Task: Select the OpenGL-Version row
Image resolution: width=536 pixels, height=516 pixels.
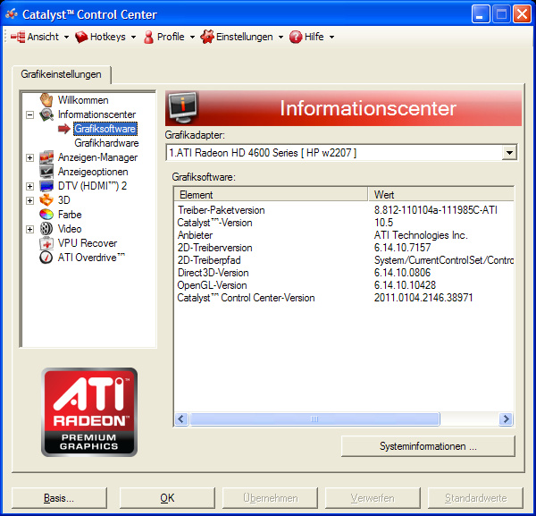Action: pos(344,285)
